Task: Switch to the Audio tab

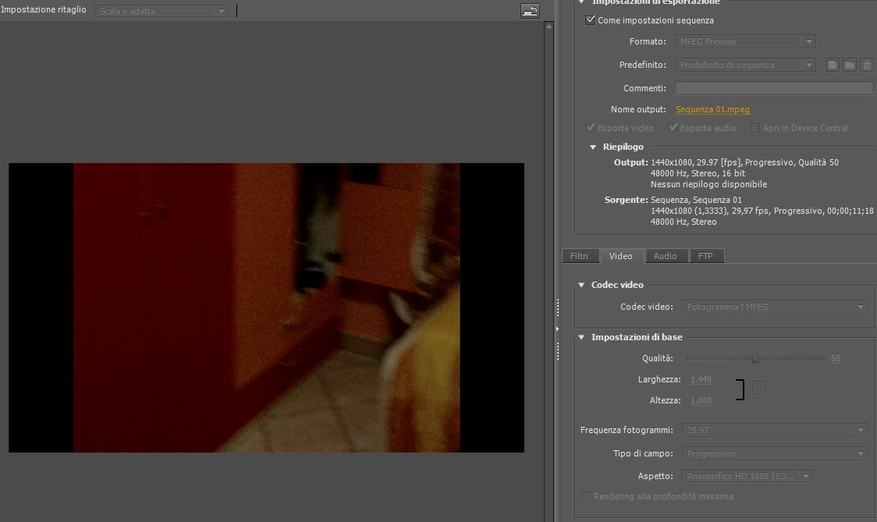Action: pos(666,256)
